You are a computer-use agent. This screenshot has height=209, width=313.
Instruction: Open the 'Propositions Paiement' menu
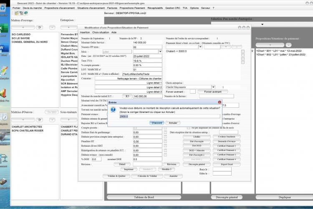point(132,8)
